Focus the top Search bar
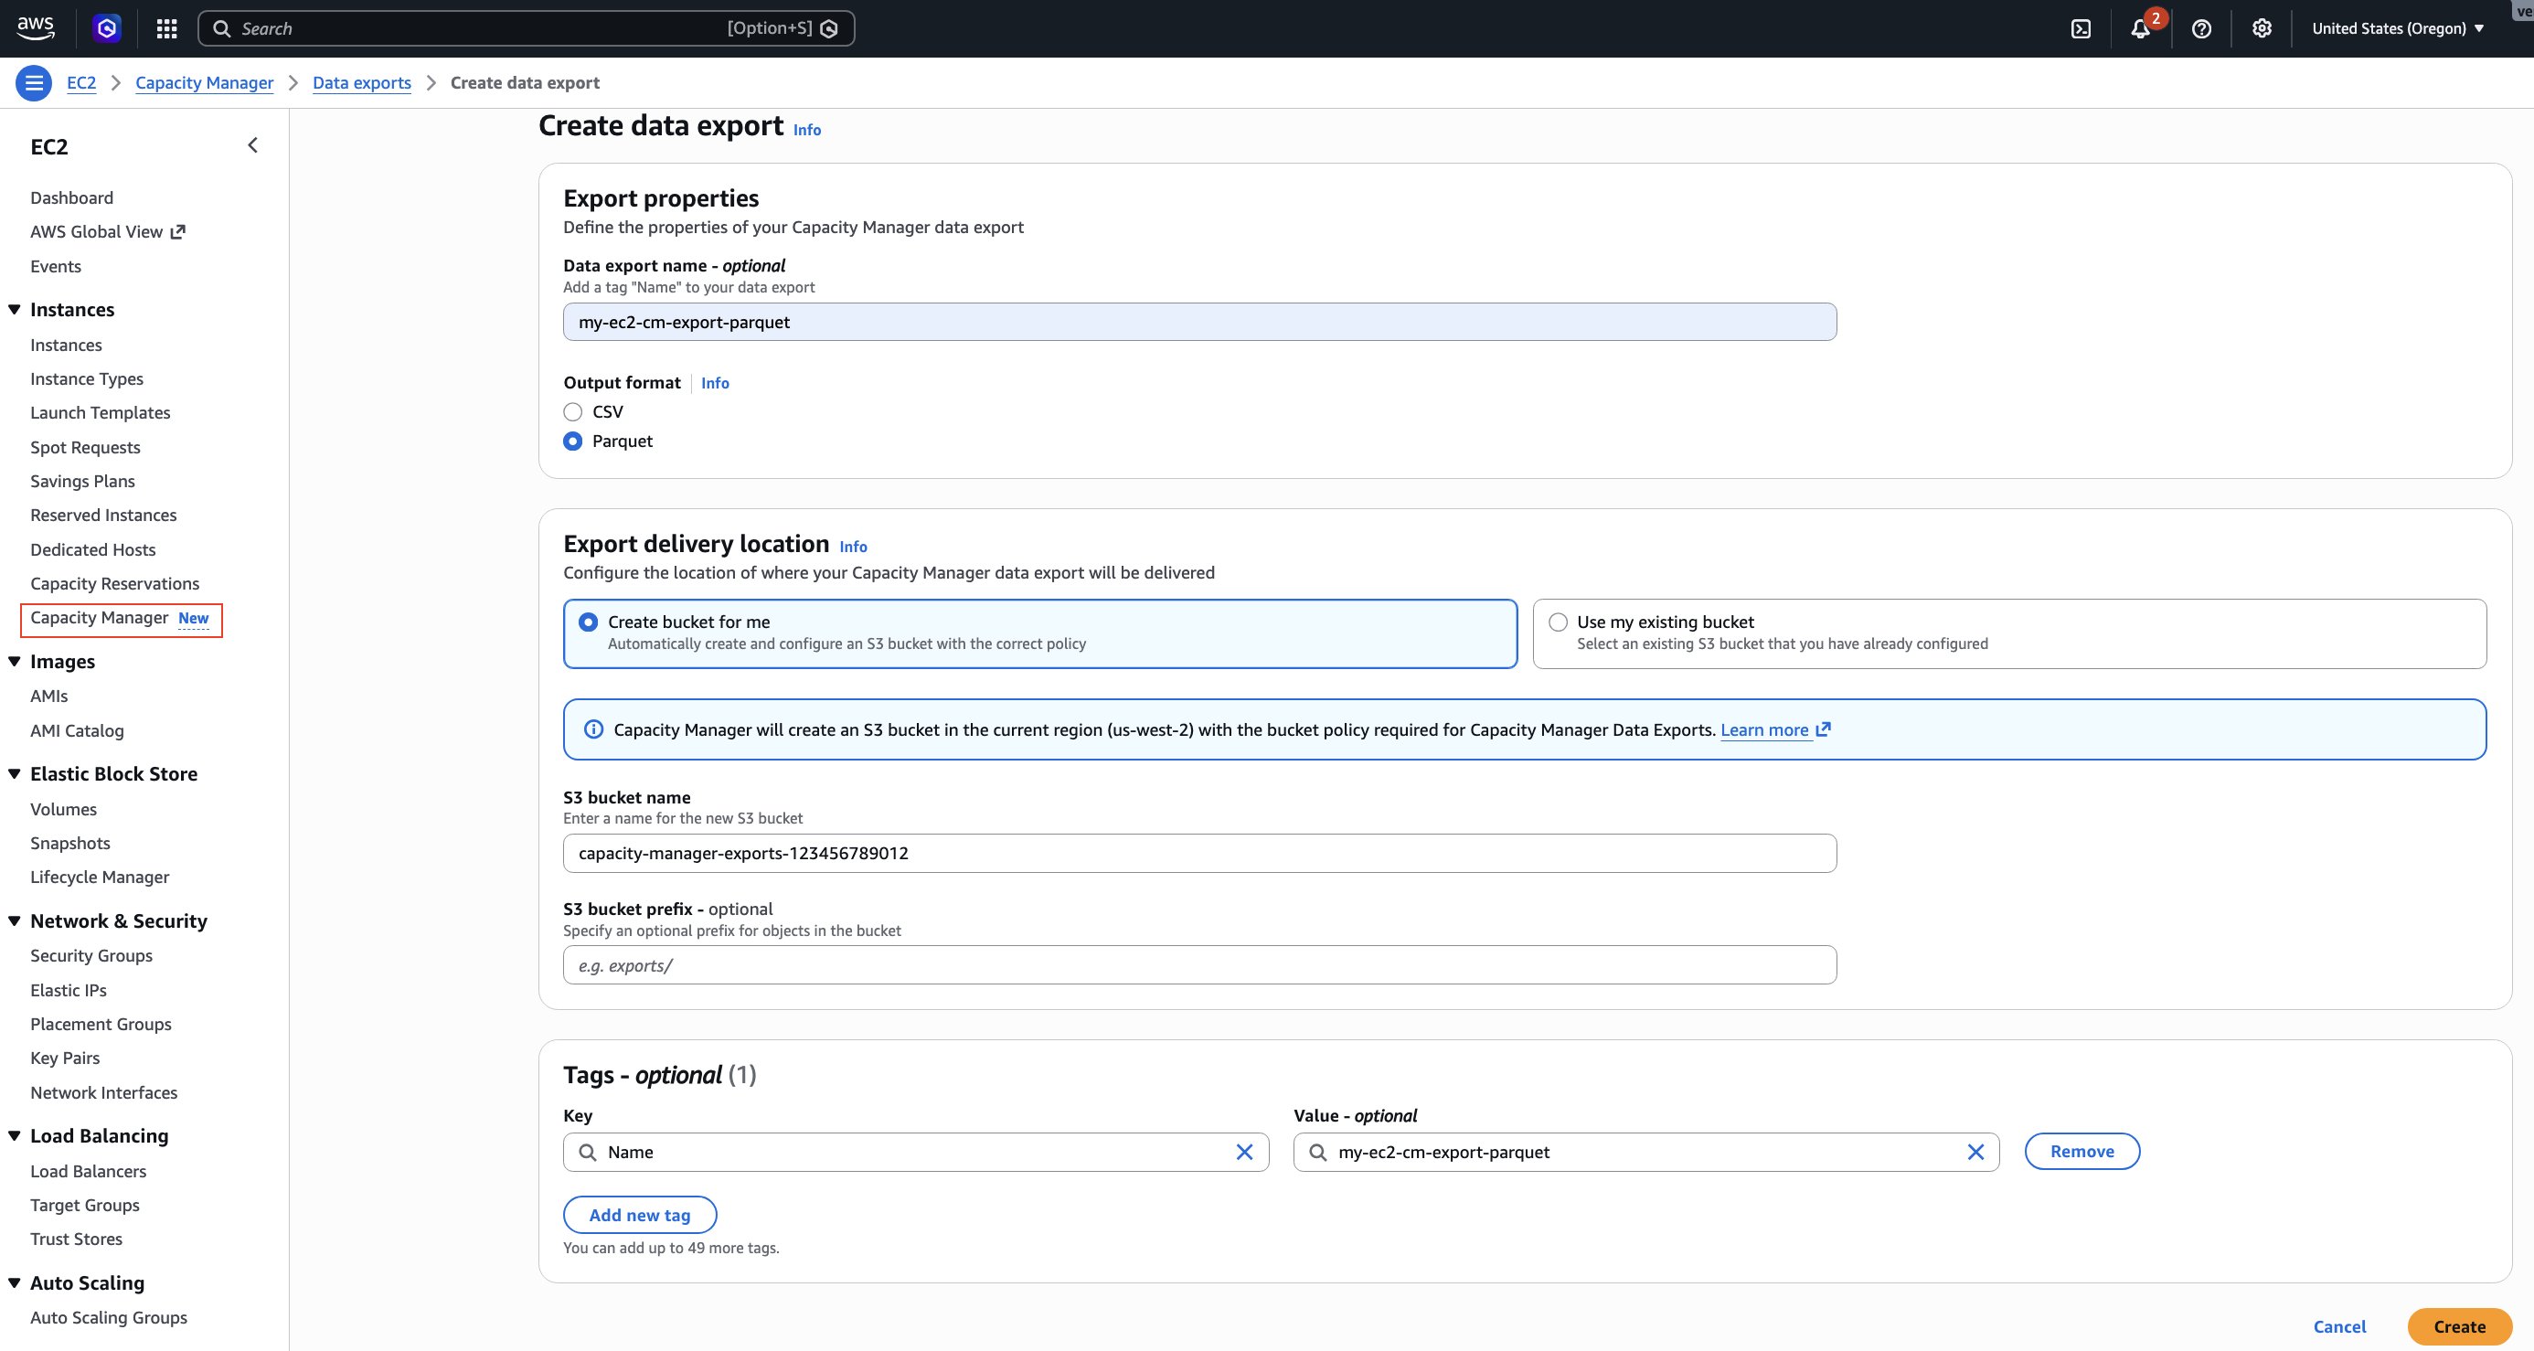 527,28
